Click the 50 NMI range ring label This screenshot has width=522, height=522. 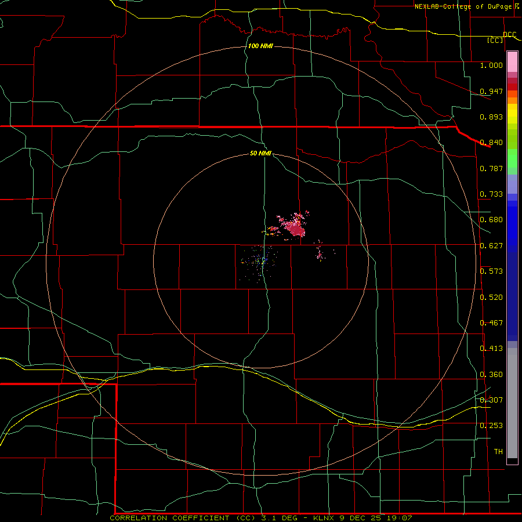(260, 153)
